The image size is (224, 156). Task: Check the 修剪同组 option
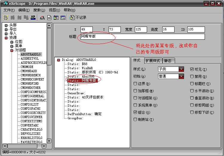[x=192, y=105]
